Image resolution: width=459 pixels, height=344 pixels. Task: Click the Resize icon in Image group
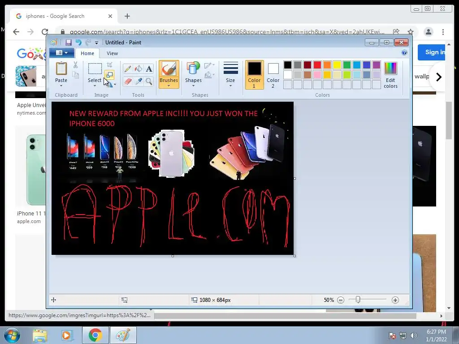coord(109,75)
